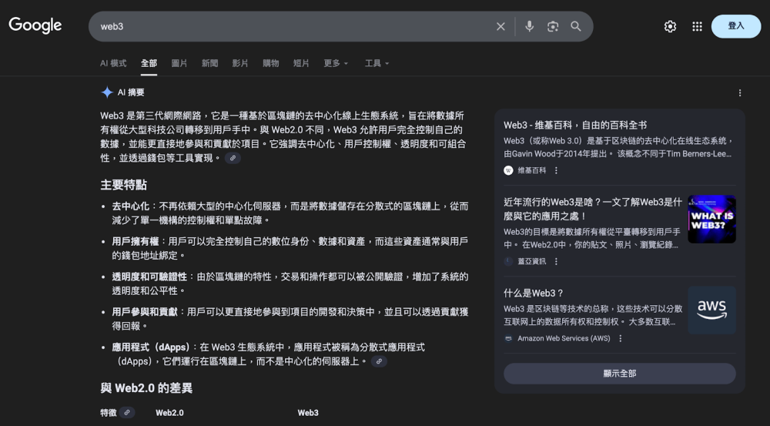Open Google Lens image search icon
Image resolution: width=770 pixels, height=426 pixels.
[x=553, y=26]
